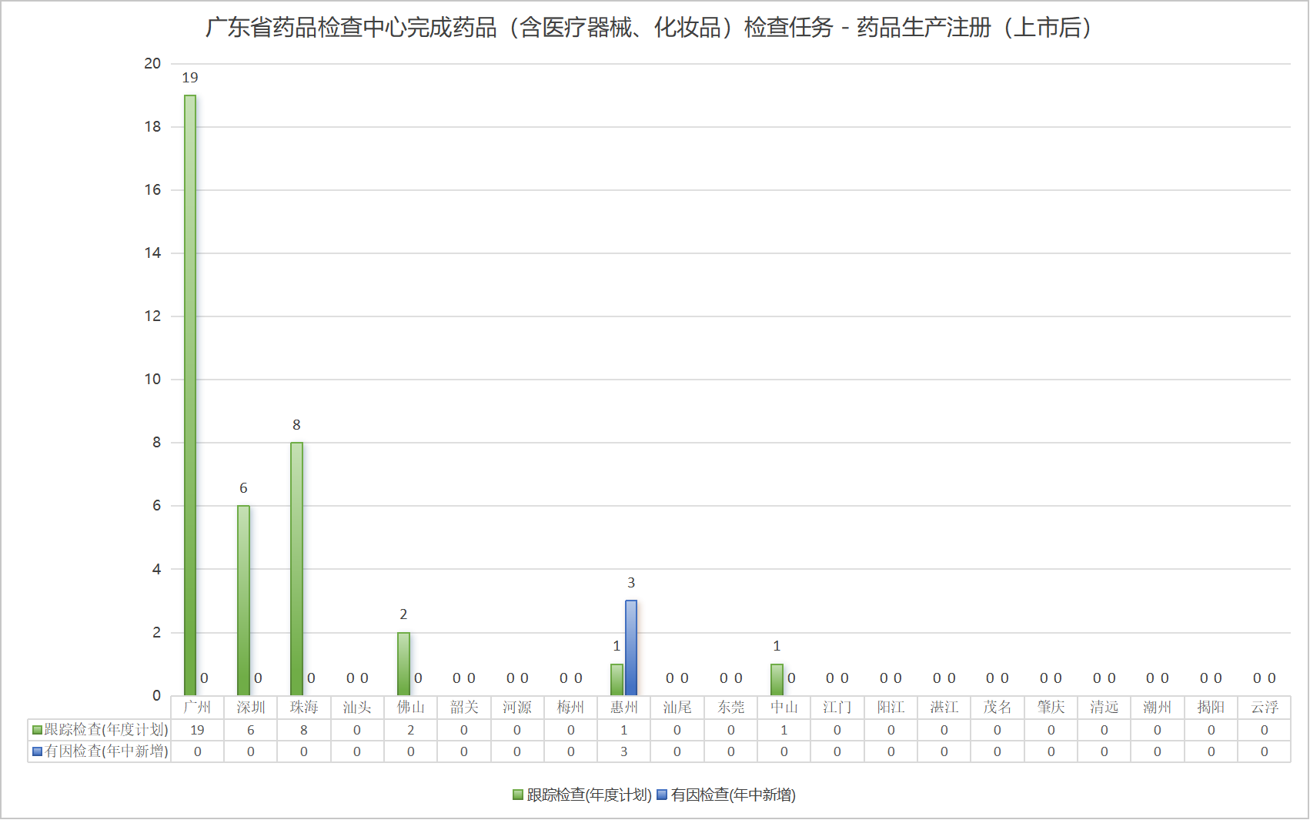Click the 8 cell under 珠海

(x=304, y=730)
